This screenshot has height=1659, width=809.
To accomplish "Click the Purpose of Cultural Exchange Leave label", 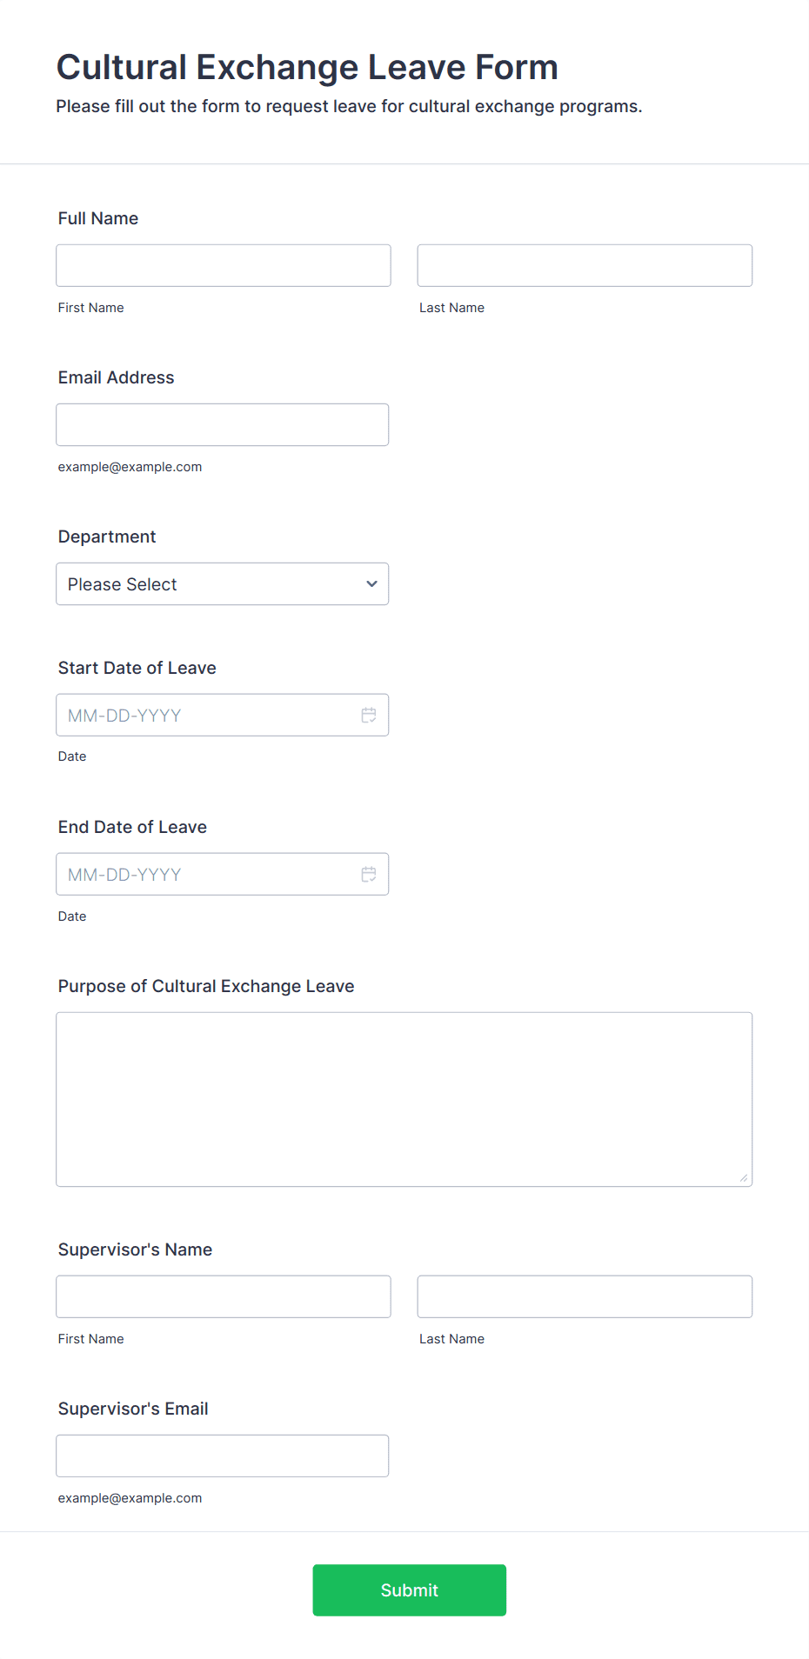I will 206,986.
